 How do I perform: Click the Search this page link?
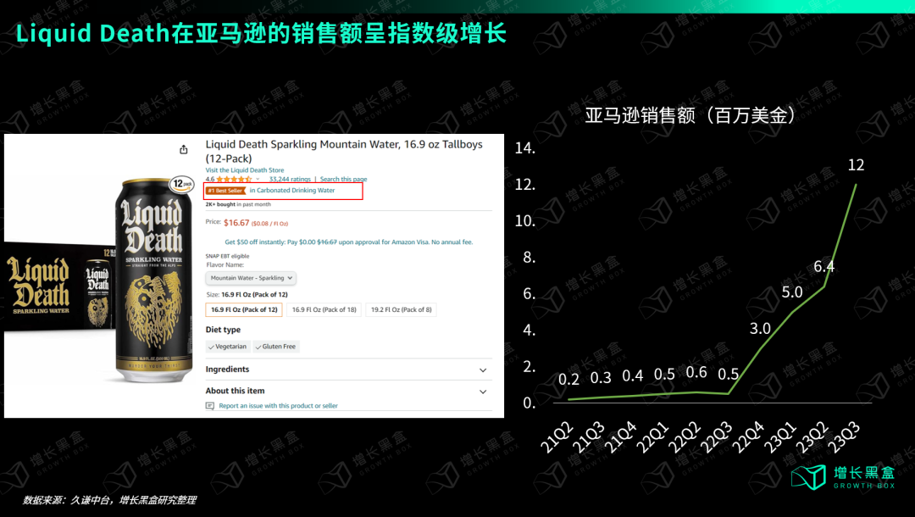click(343, 180)
